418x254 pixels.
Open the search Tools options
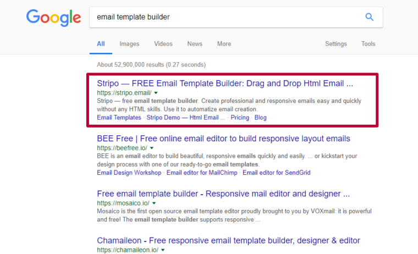coord(368,44)
